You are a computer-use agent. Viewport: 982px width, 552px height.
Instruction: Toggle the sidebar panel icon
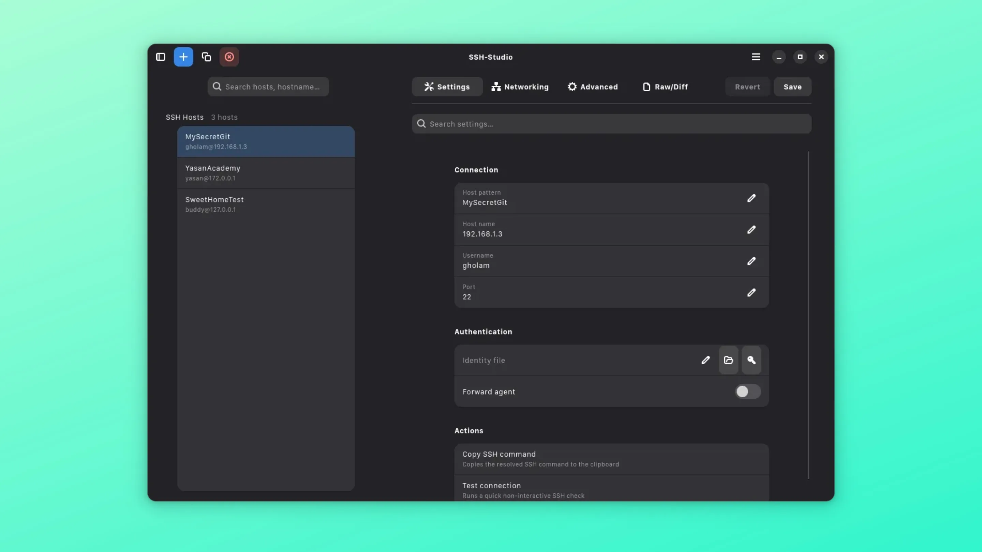pos(161,57)
